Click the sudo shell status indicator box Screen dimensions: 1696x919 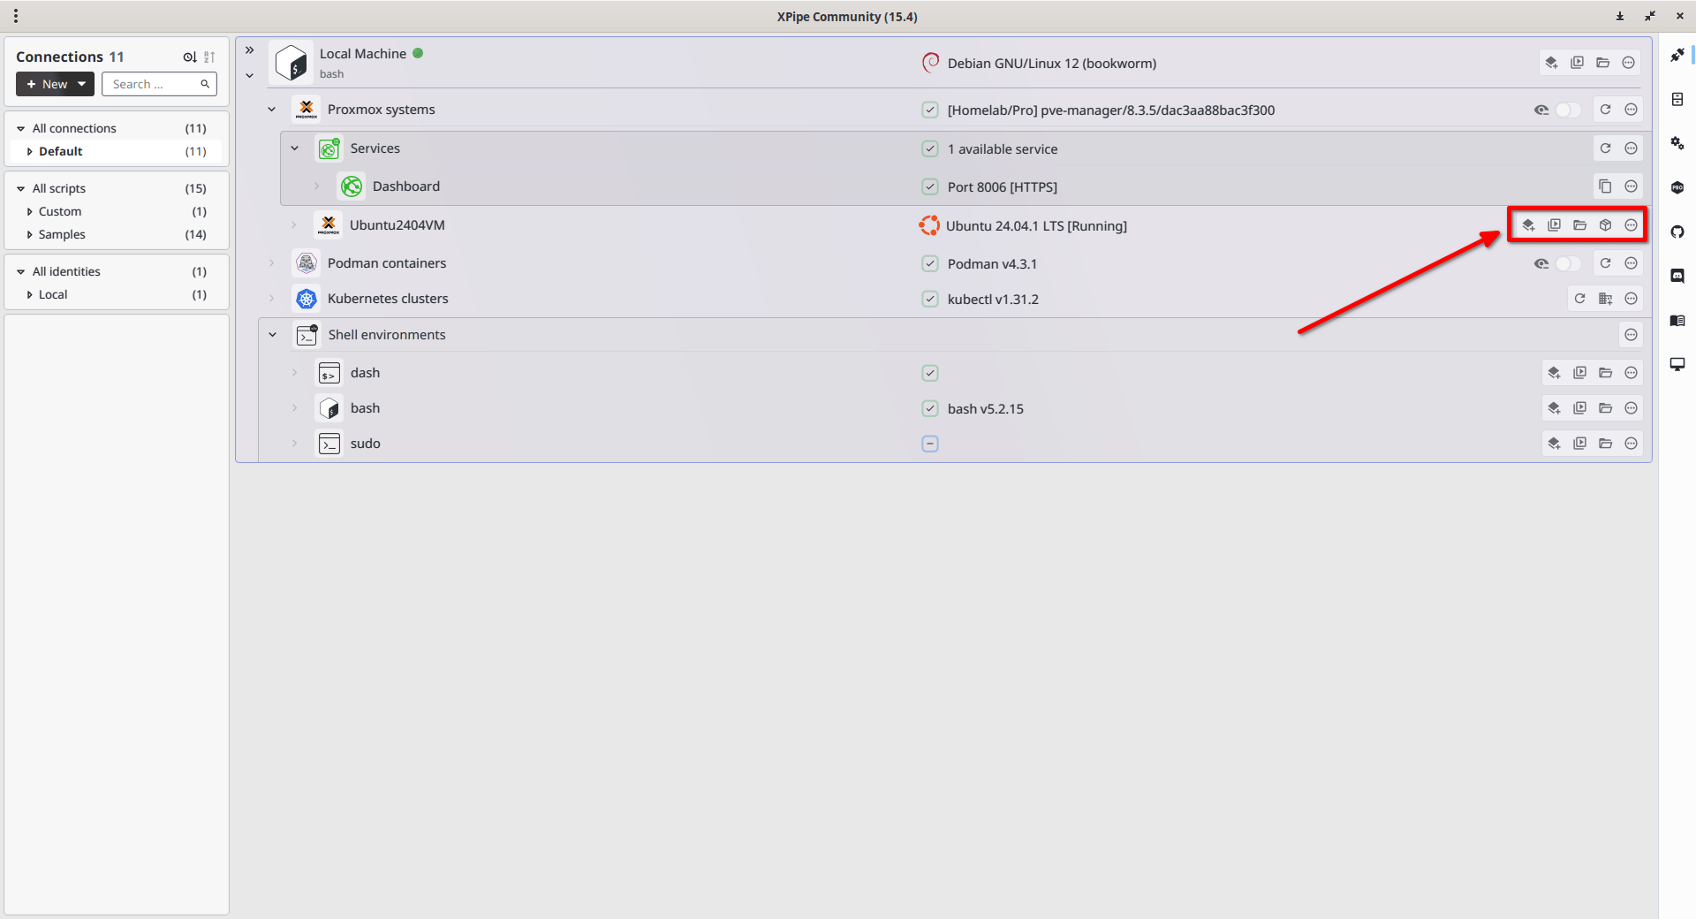click(930, 444)
